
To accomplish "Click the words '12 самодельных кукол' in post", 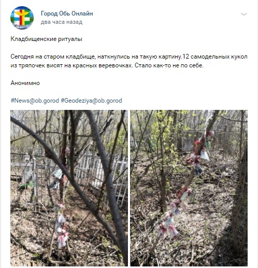I will tap(215, 57).
